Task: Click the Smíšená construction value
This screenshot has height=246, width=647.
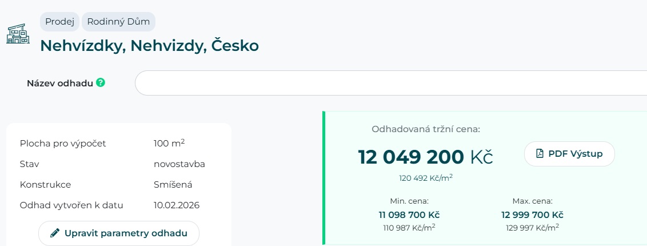Action: pyautogui.click(x=173, y=185)
